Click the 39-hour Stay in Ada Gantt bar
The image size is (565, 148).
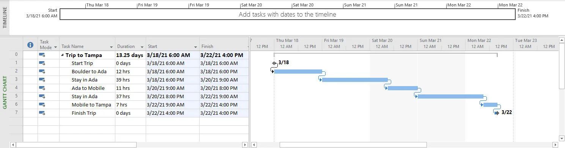355,80
